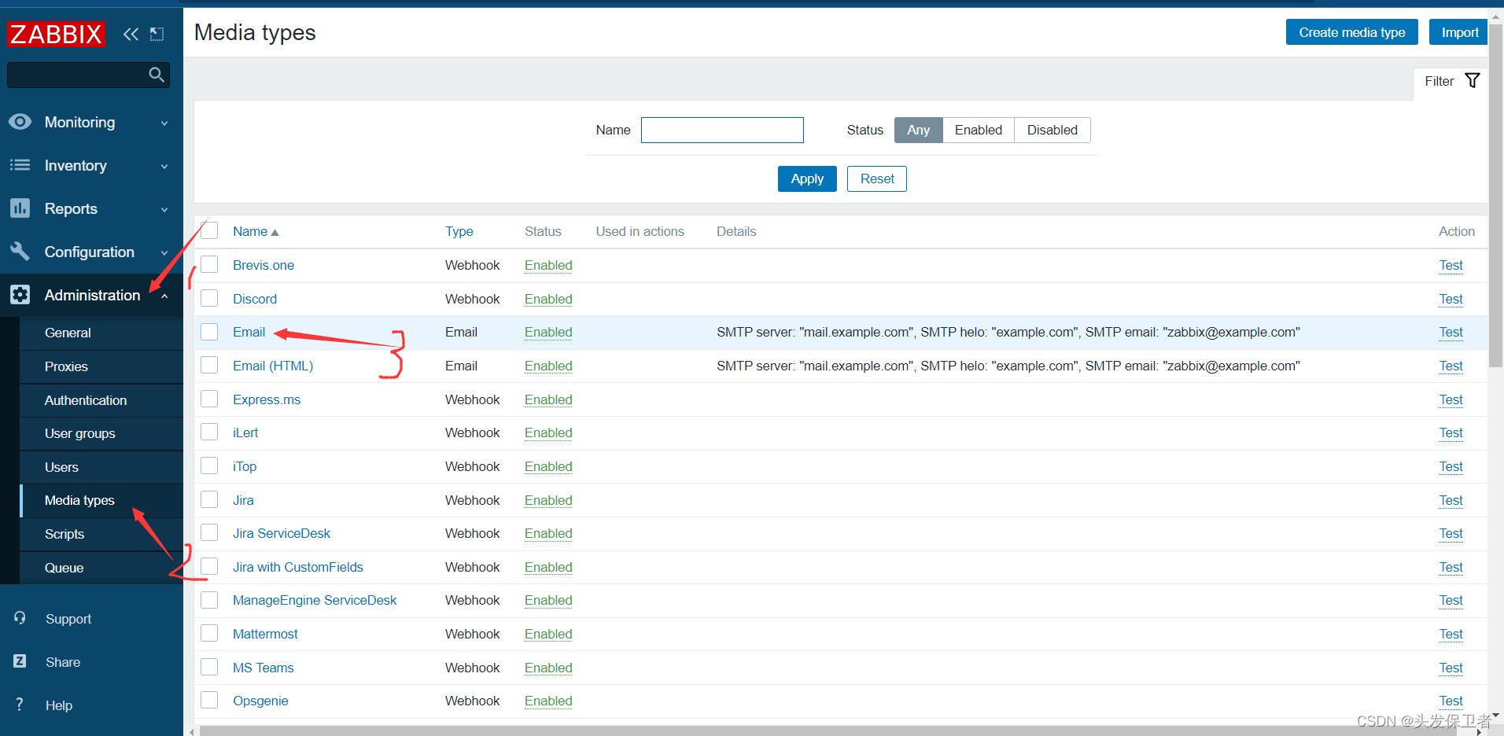Toggle the select-all checkbox in header
This screenshot has width=1504, height=736.
(x=209, y=230)
